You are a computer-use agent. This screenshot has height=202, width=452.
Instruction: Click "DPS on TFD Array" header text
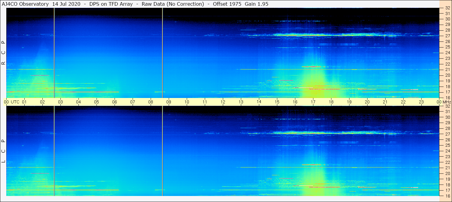pos(111,4)
